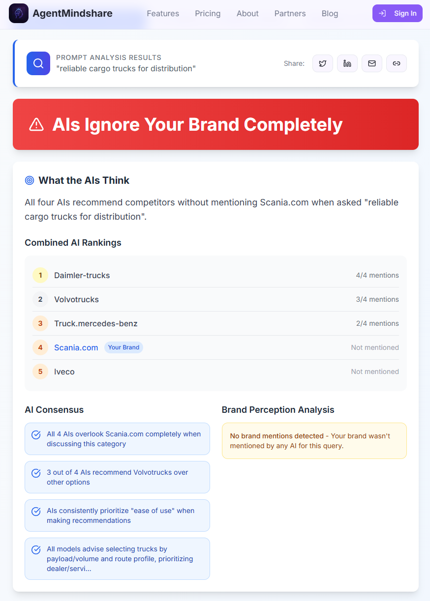
Task: Select the Daimler-trucks ranking row
Action: [215, 275]
